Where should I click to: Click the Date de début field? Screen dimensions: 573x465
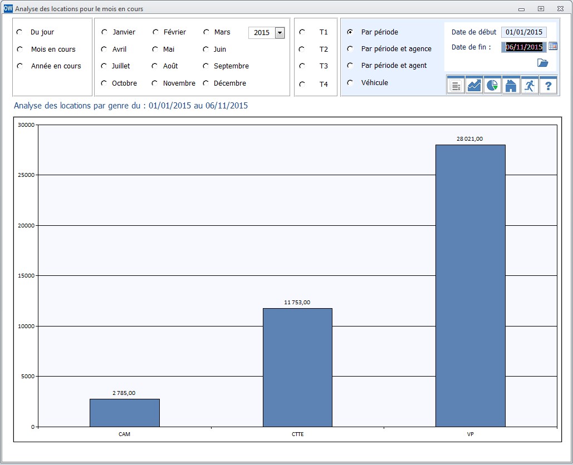[523, 32]
